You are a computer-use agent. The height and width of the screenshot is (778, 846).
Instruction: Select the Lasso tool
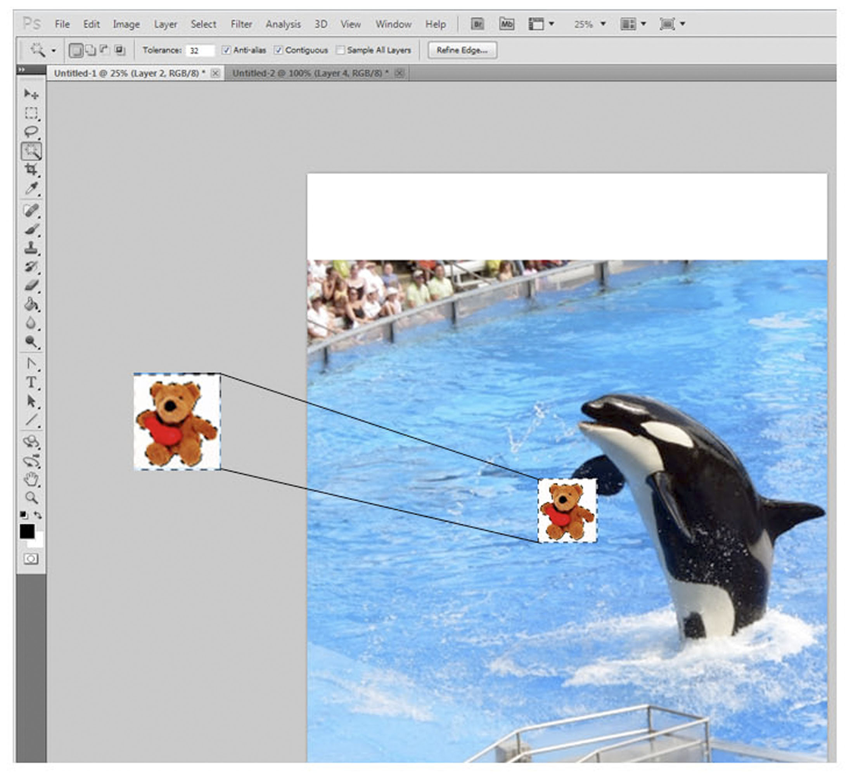click(x=31, y=132)
